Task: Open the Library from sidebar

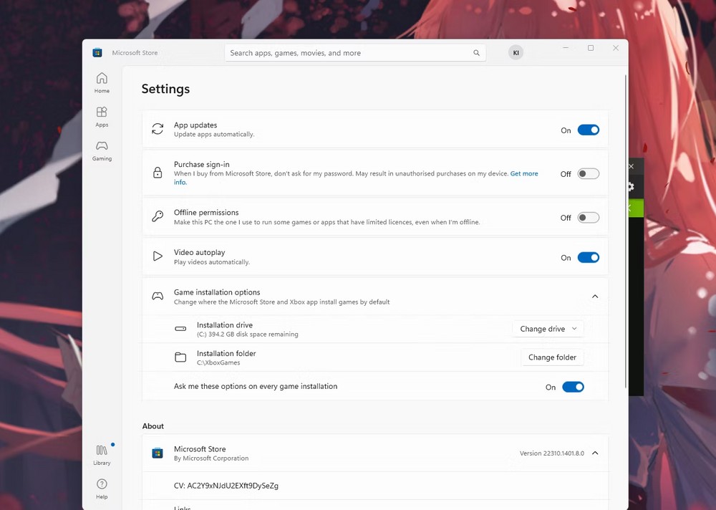Action: click(x=102, y=455)
